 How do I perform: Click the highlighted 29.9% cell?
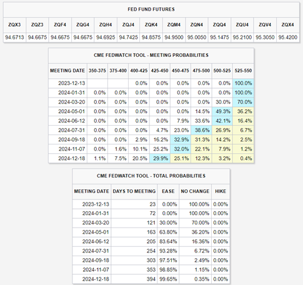click(x=160, y=158)
